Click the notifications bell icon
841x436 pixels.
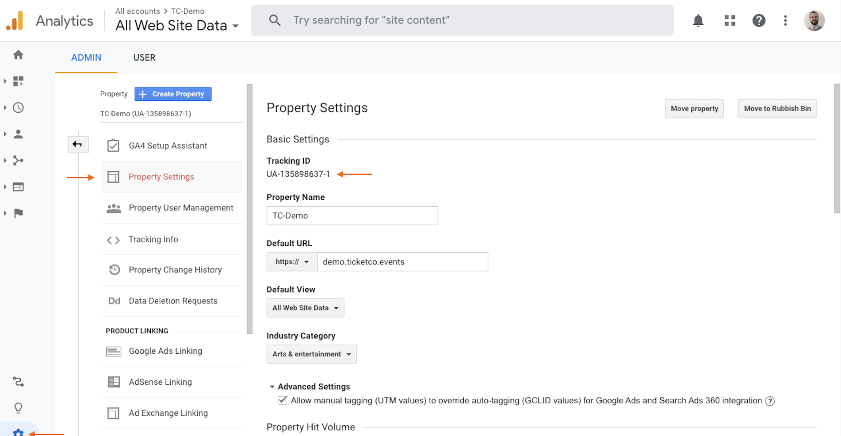(698, 20)
